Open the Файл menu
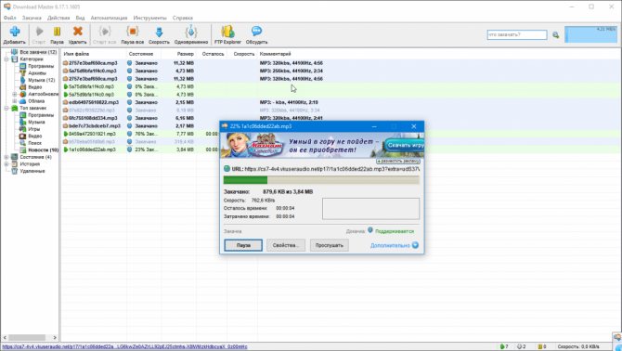622x351 pixels. (x=10, y=18)
